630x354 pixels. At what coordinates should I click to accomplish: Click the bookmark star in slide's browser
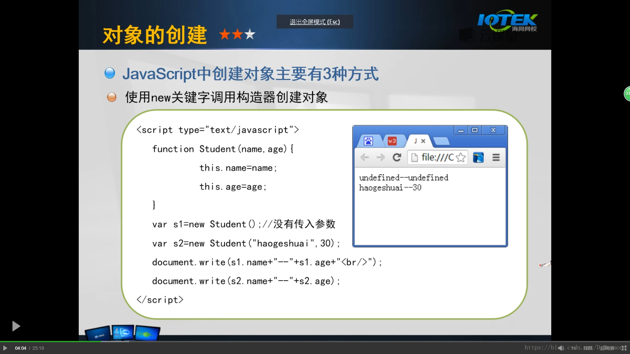tap(461, 158)
